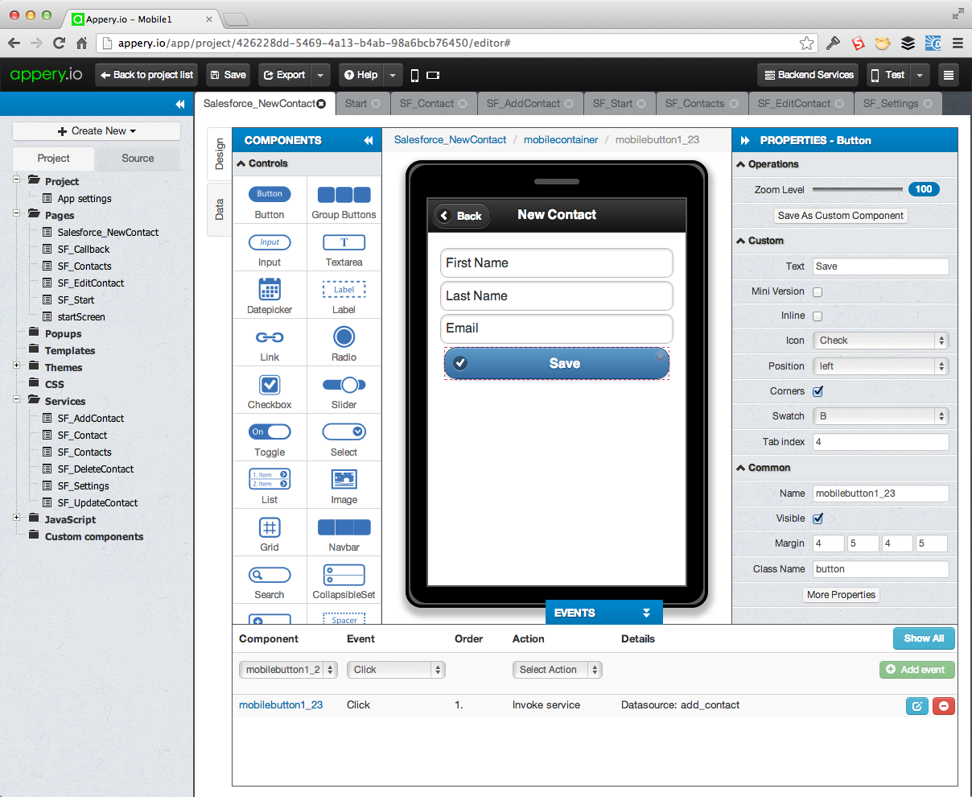The width and height of the screenshot is (972, 797).
Task: Switch to the SF_Contact editor tab
Action: [434, 104]
